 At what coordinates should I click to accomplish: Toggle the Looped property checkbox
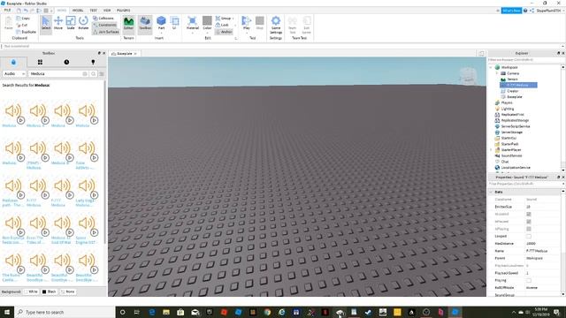click(529, 236)
